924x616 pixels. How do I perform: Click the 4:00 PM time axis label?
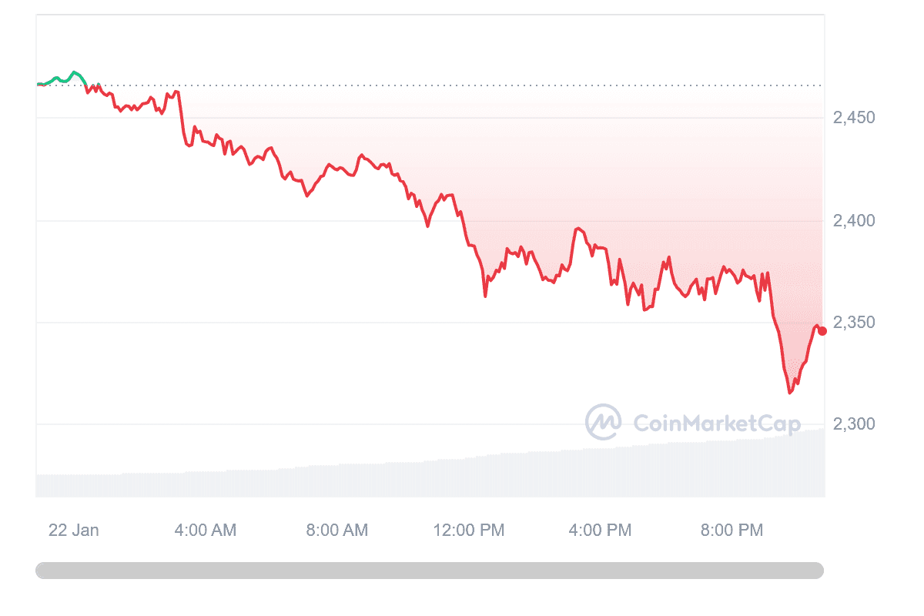click(601, 530)
